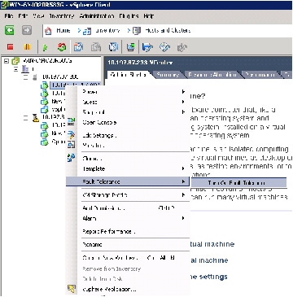This screenshot has width=293, height=297.
Task: Expand the Alarm submenu arrow
Action: (x=183, y=218)
